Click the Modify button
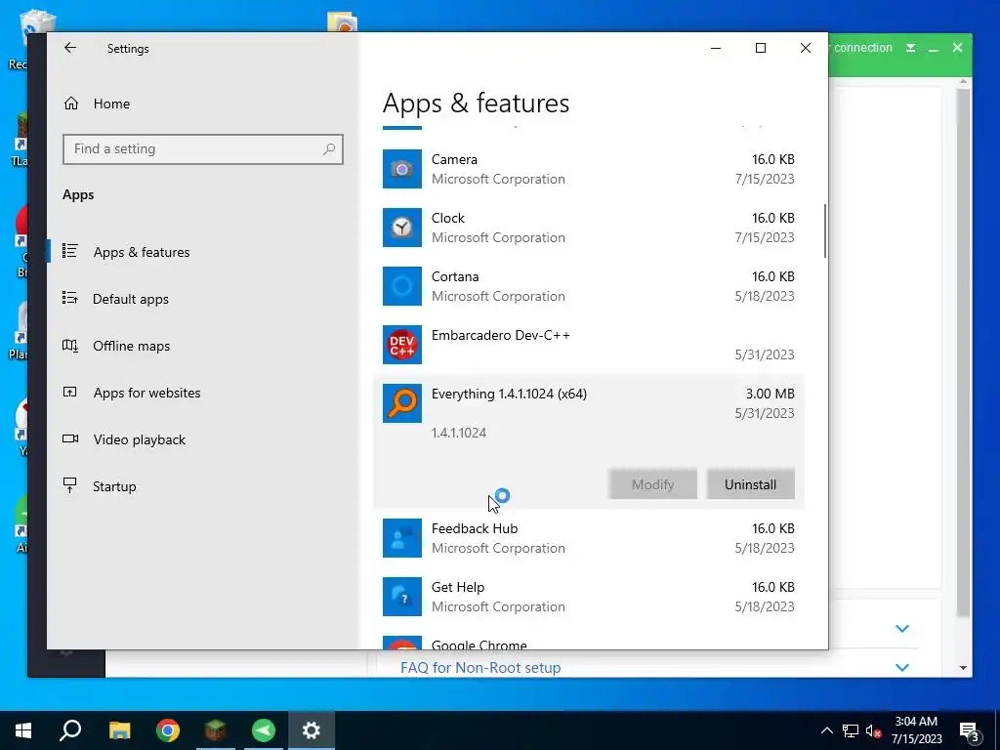The image size is (1000, 750). [652, 484]
